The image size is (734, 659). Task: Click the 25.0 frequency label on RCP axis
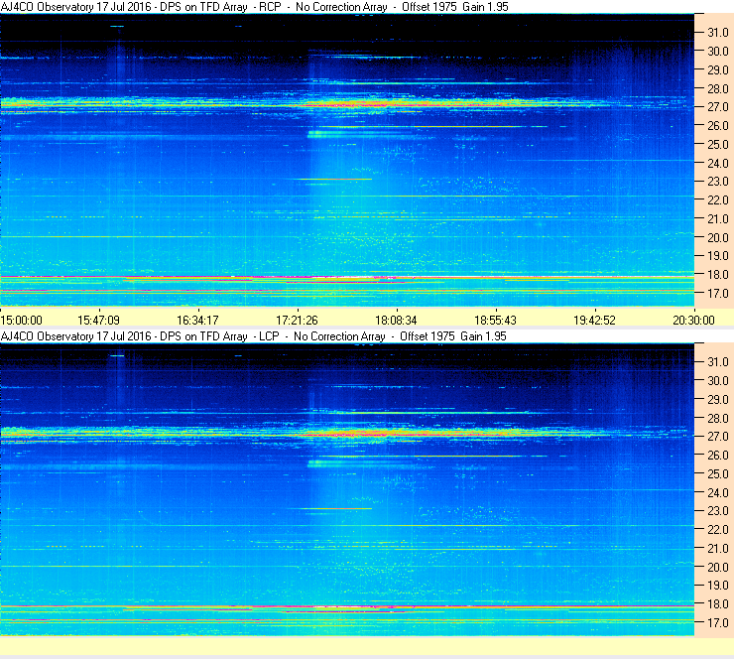click(718, 144)
